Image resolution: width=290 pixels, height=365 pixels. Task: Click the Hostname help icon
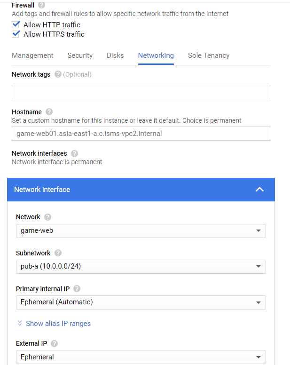click(49, 112)
